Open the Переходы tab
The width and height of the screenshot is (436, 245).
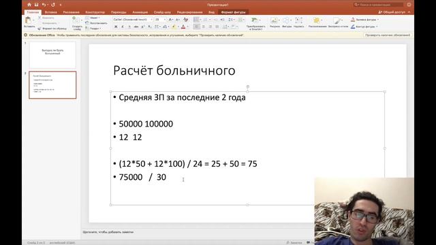pos(119,12)
